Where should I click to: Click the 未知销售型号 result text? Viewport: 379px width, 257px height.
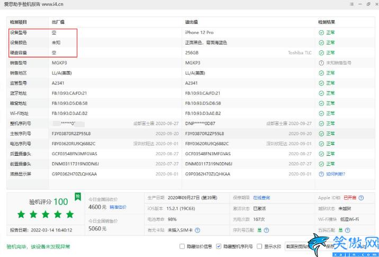(x=339, y=63)
